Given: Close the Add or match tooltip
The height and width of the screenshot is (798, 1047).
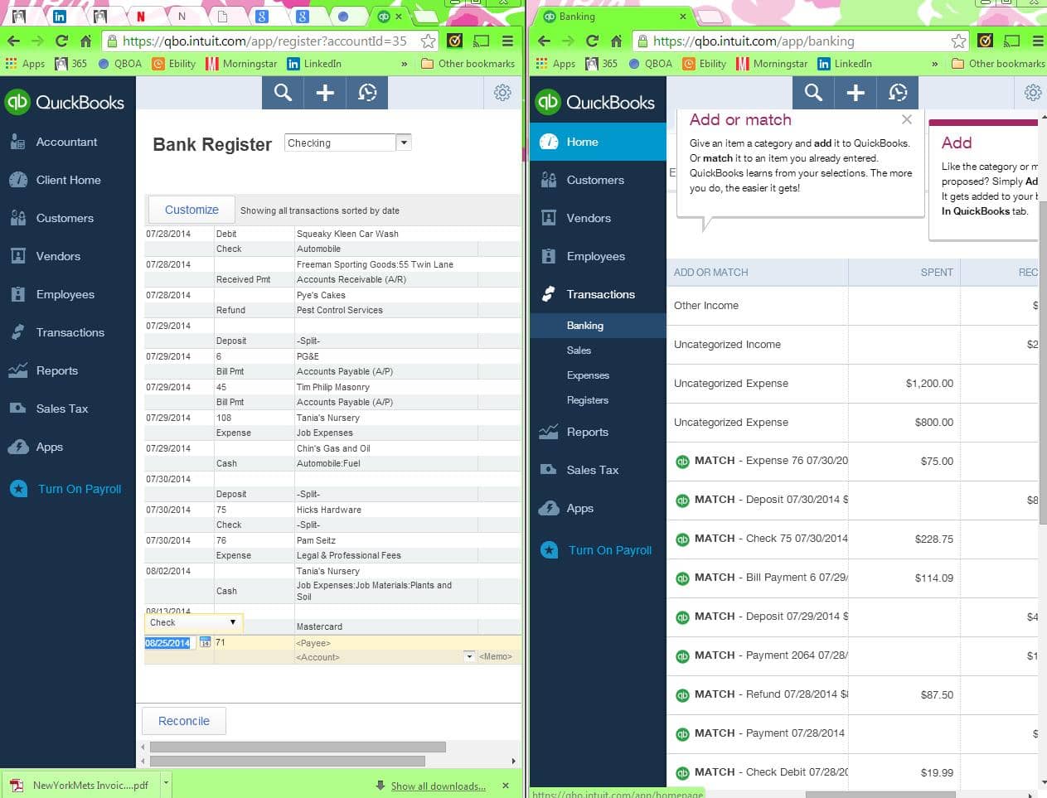Looking at the screenshot, I should [907, 120].
